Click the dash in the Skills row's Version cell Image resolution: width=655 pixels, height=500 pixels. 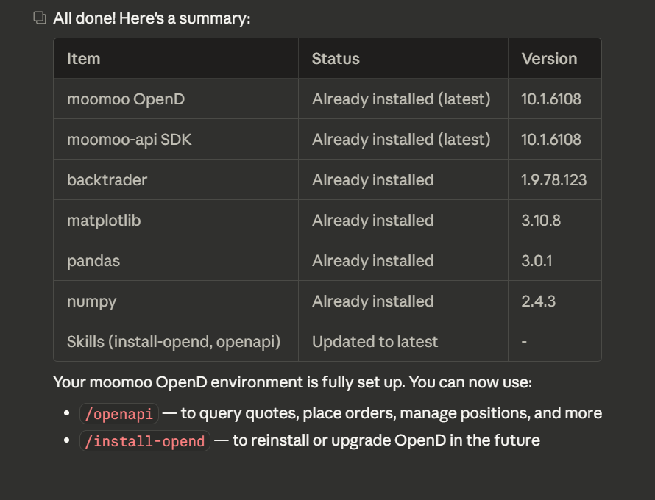click(x=524, y=341)
